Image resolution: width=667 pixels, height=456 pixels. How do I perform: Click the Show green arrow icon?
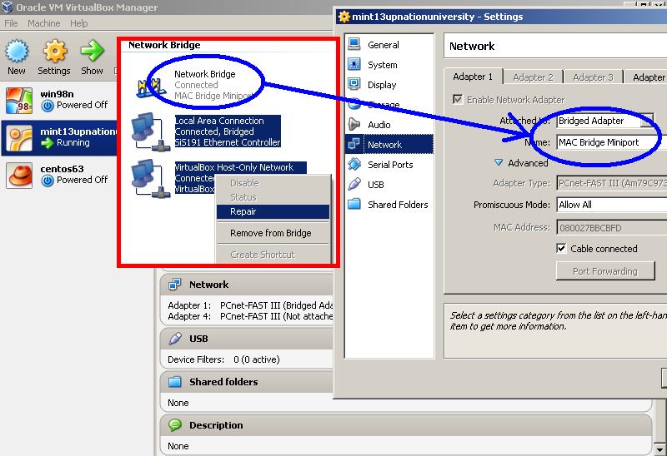click(92, 52)
